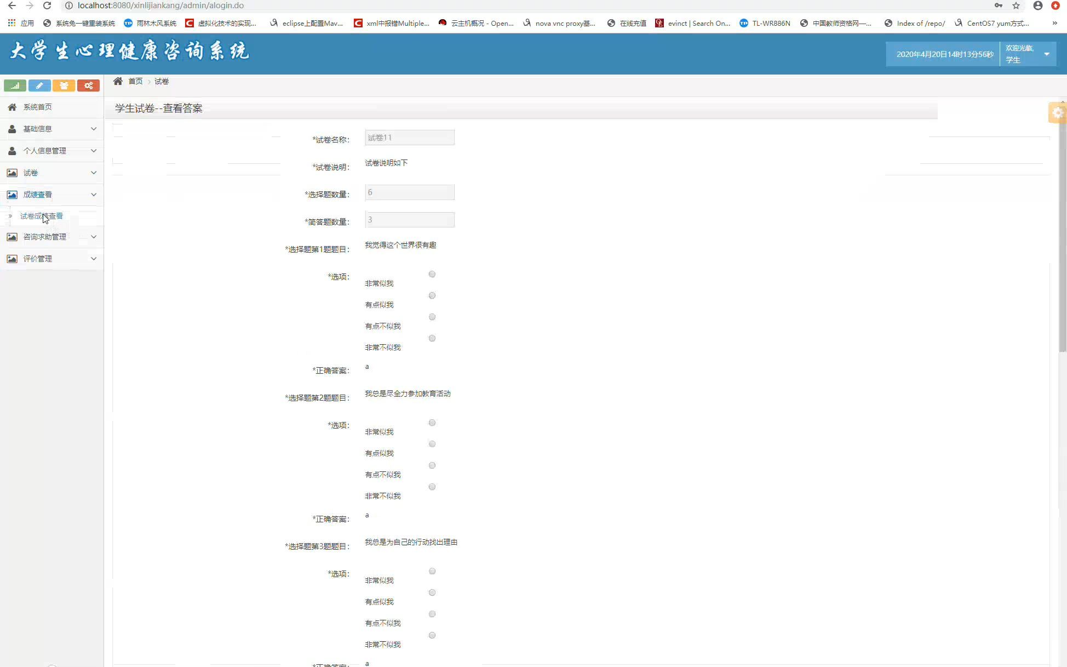The height and width of the screenshot is (667, 1067).
Task: Click the 选择题数量 input field
Action: (410, 192)
